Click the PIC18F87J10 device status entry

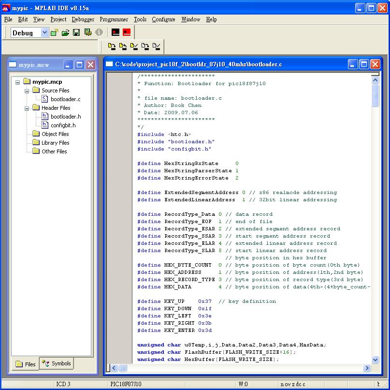pyautogui.click(x=126, y=384)
